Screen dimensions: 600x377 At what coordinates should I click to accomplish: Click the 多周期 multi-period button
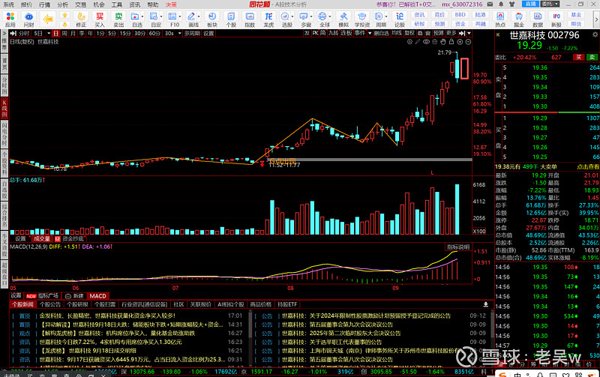pyautogui.click(x=192, y=33)
